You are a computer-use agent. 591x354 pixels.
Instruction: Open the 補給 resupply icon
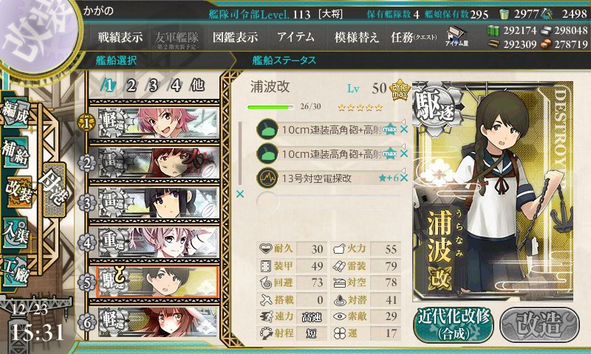click(15, 153)
